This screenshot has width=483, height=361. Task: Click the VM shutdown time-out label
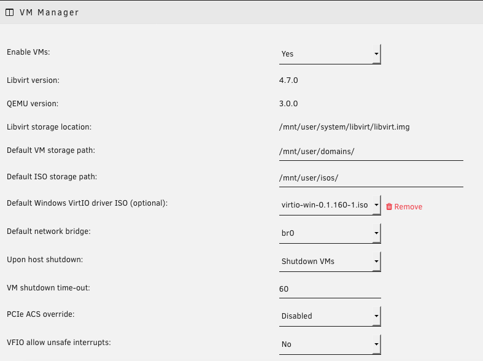pyautogui.click(x=48, y=288)
